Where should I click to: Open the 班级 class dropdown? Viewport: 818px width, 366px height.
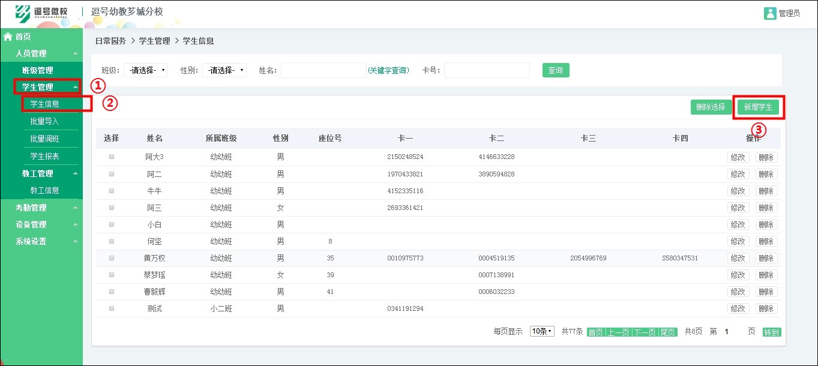[x=145, y=70]
